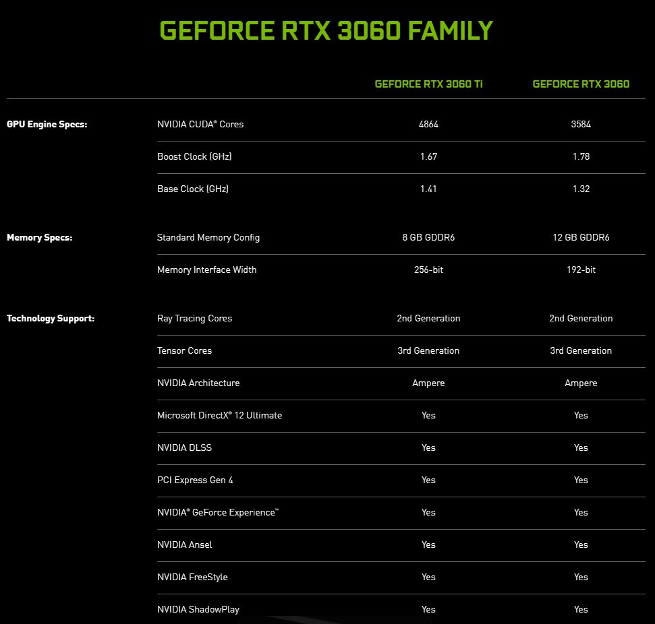Click the 192-bit value
The height and width of the screenshot is (624, 655).
(x=581, y=270)
